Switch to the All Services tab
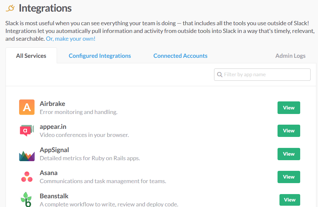 31,56
